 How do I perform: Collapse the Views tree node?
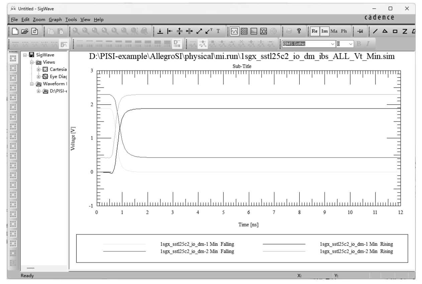tap(32, 62)
